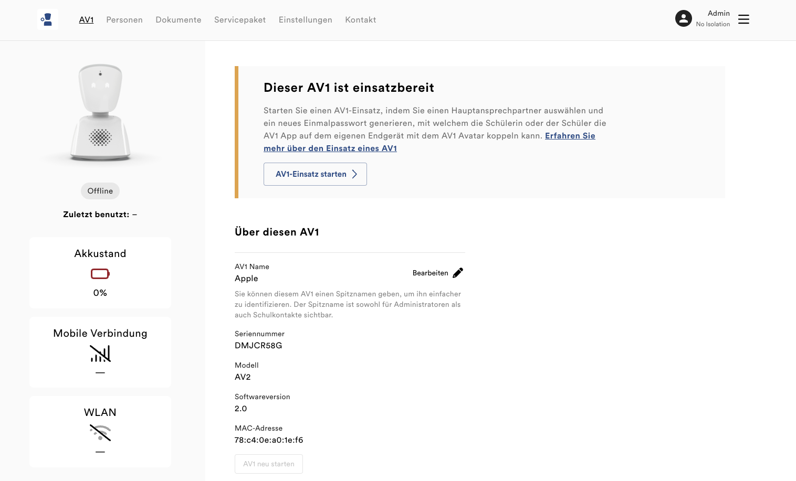Click the 'Dieser AV1 ist einsatzbereit' heading
This screenshot has width=796, height=481.
click(349, 88)
